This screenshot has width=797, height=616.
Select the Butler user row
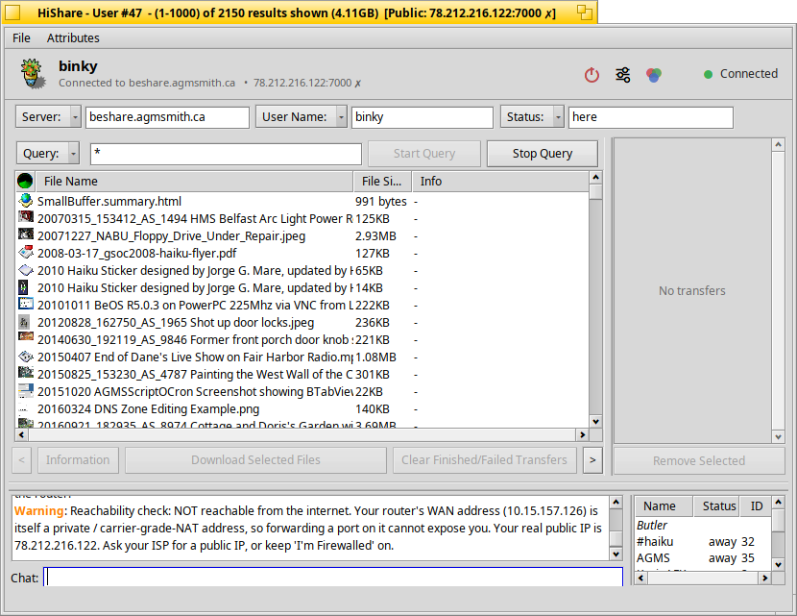pos(703,525)
